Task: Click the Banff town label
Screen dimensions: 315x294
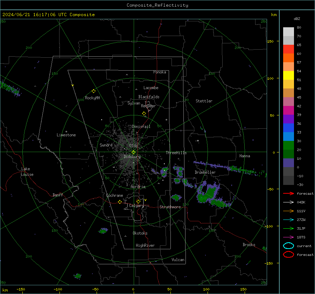Action: [x=58, y=195]
